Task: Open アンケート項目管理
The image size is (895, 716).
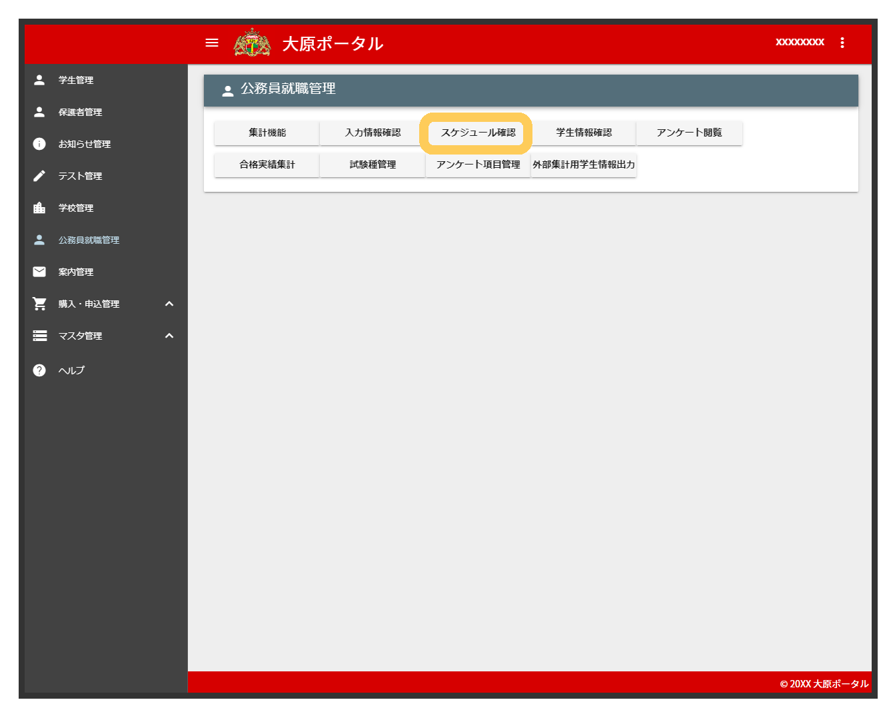Action: coord(478,165)
